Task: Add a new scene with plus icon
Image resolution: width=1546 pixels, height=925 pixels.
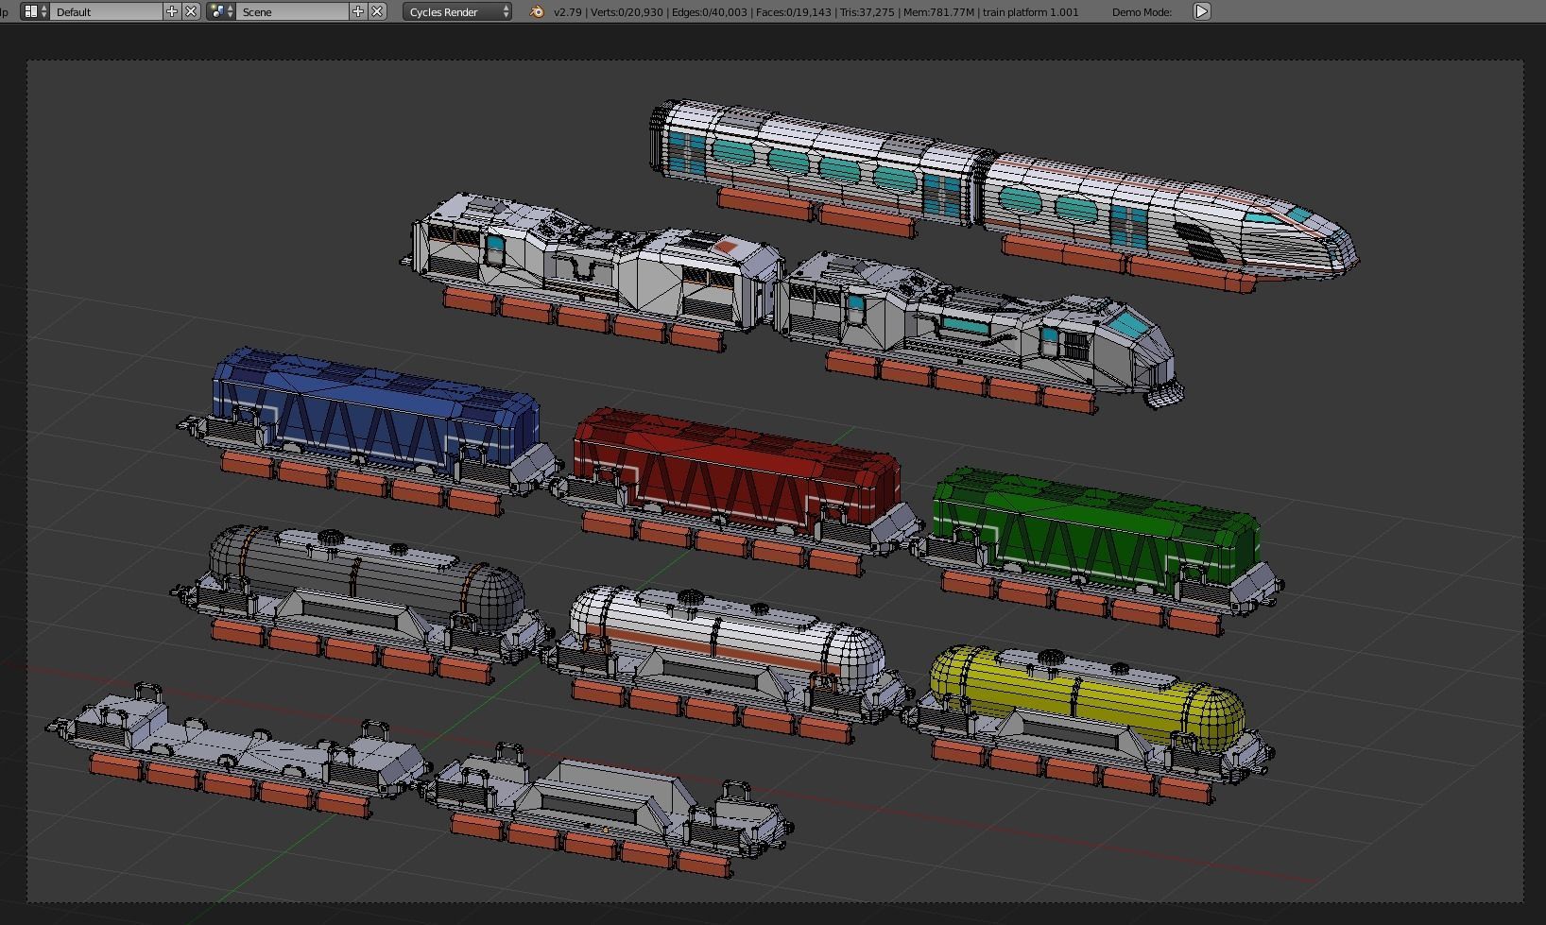Action: [358, 11]
